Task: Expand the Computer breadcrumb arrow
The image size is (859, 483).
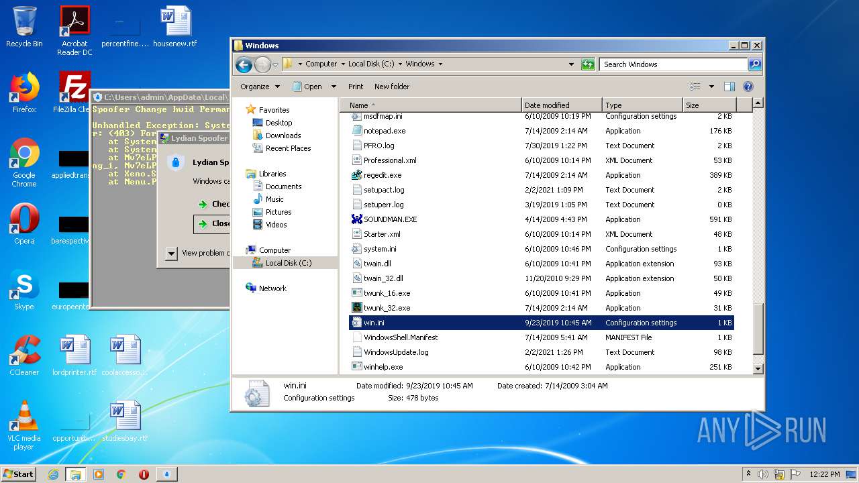Action: (x=342, y=64)
